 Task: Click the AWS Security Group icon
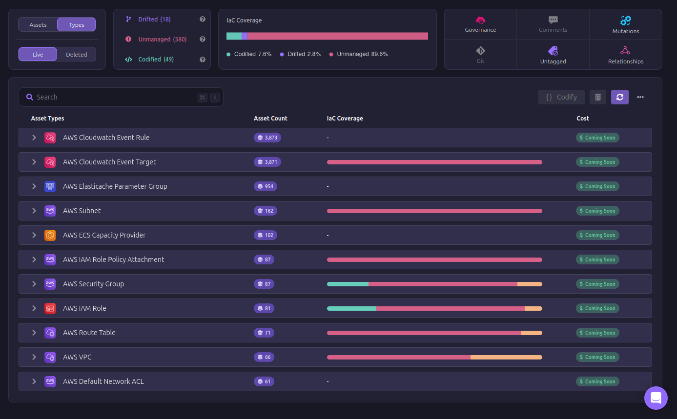coord(50,284)
